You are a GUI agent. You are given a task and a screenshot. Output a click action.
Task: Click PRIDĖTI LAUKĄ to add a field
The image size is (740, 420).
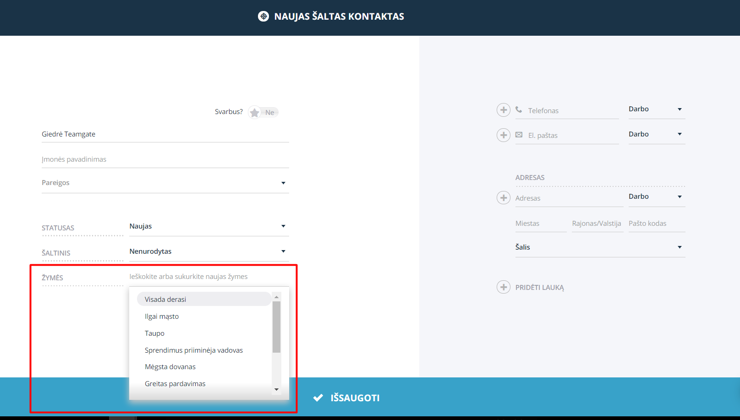click(x=539, y=288)
